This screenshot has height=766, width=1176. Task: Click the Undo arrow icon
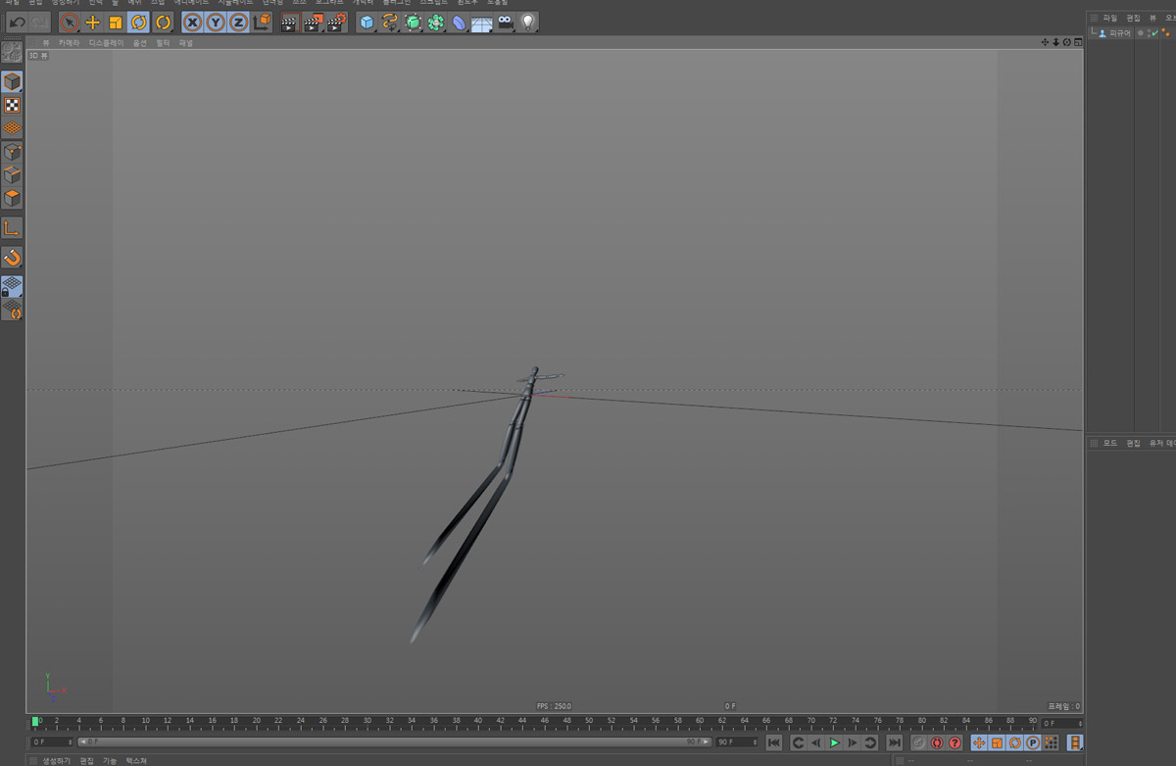click(x=17, y=22)
